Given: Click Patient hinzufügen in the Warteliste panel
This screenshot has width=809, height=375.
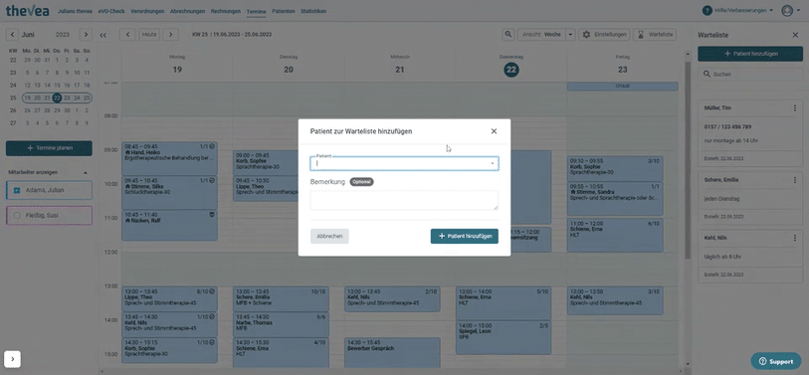Looking at the screenshot, I should (x=750, y=54).
